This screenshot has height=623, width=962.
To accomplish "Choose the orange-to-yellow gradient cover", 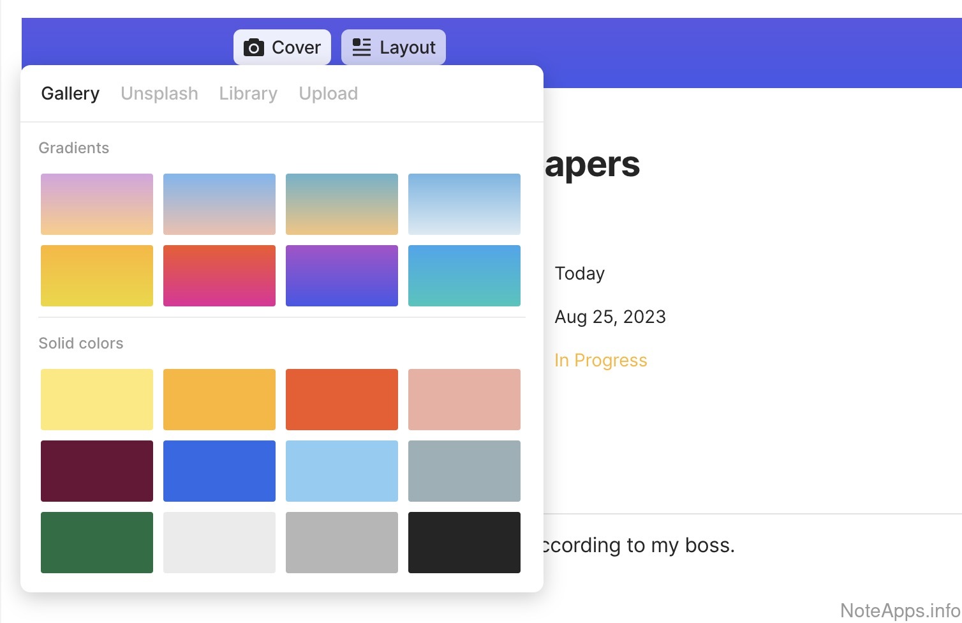I will point(97,276).
